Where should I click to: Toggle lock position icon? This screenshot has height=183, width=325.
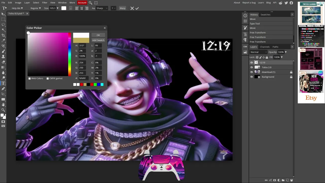[264, 57]
